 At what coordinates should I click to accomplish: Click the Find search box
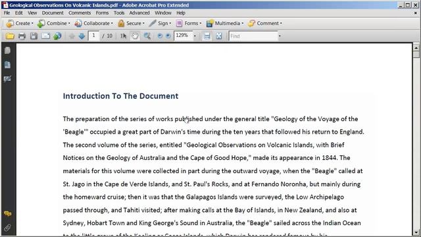click(253, 36)
